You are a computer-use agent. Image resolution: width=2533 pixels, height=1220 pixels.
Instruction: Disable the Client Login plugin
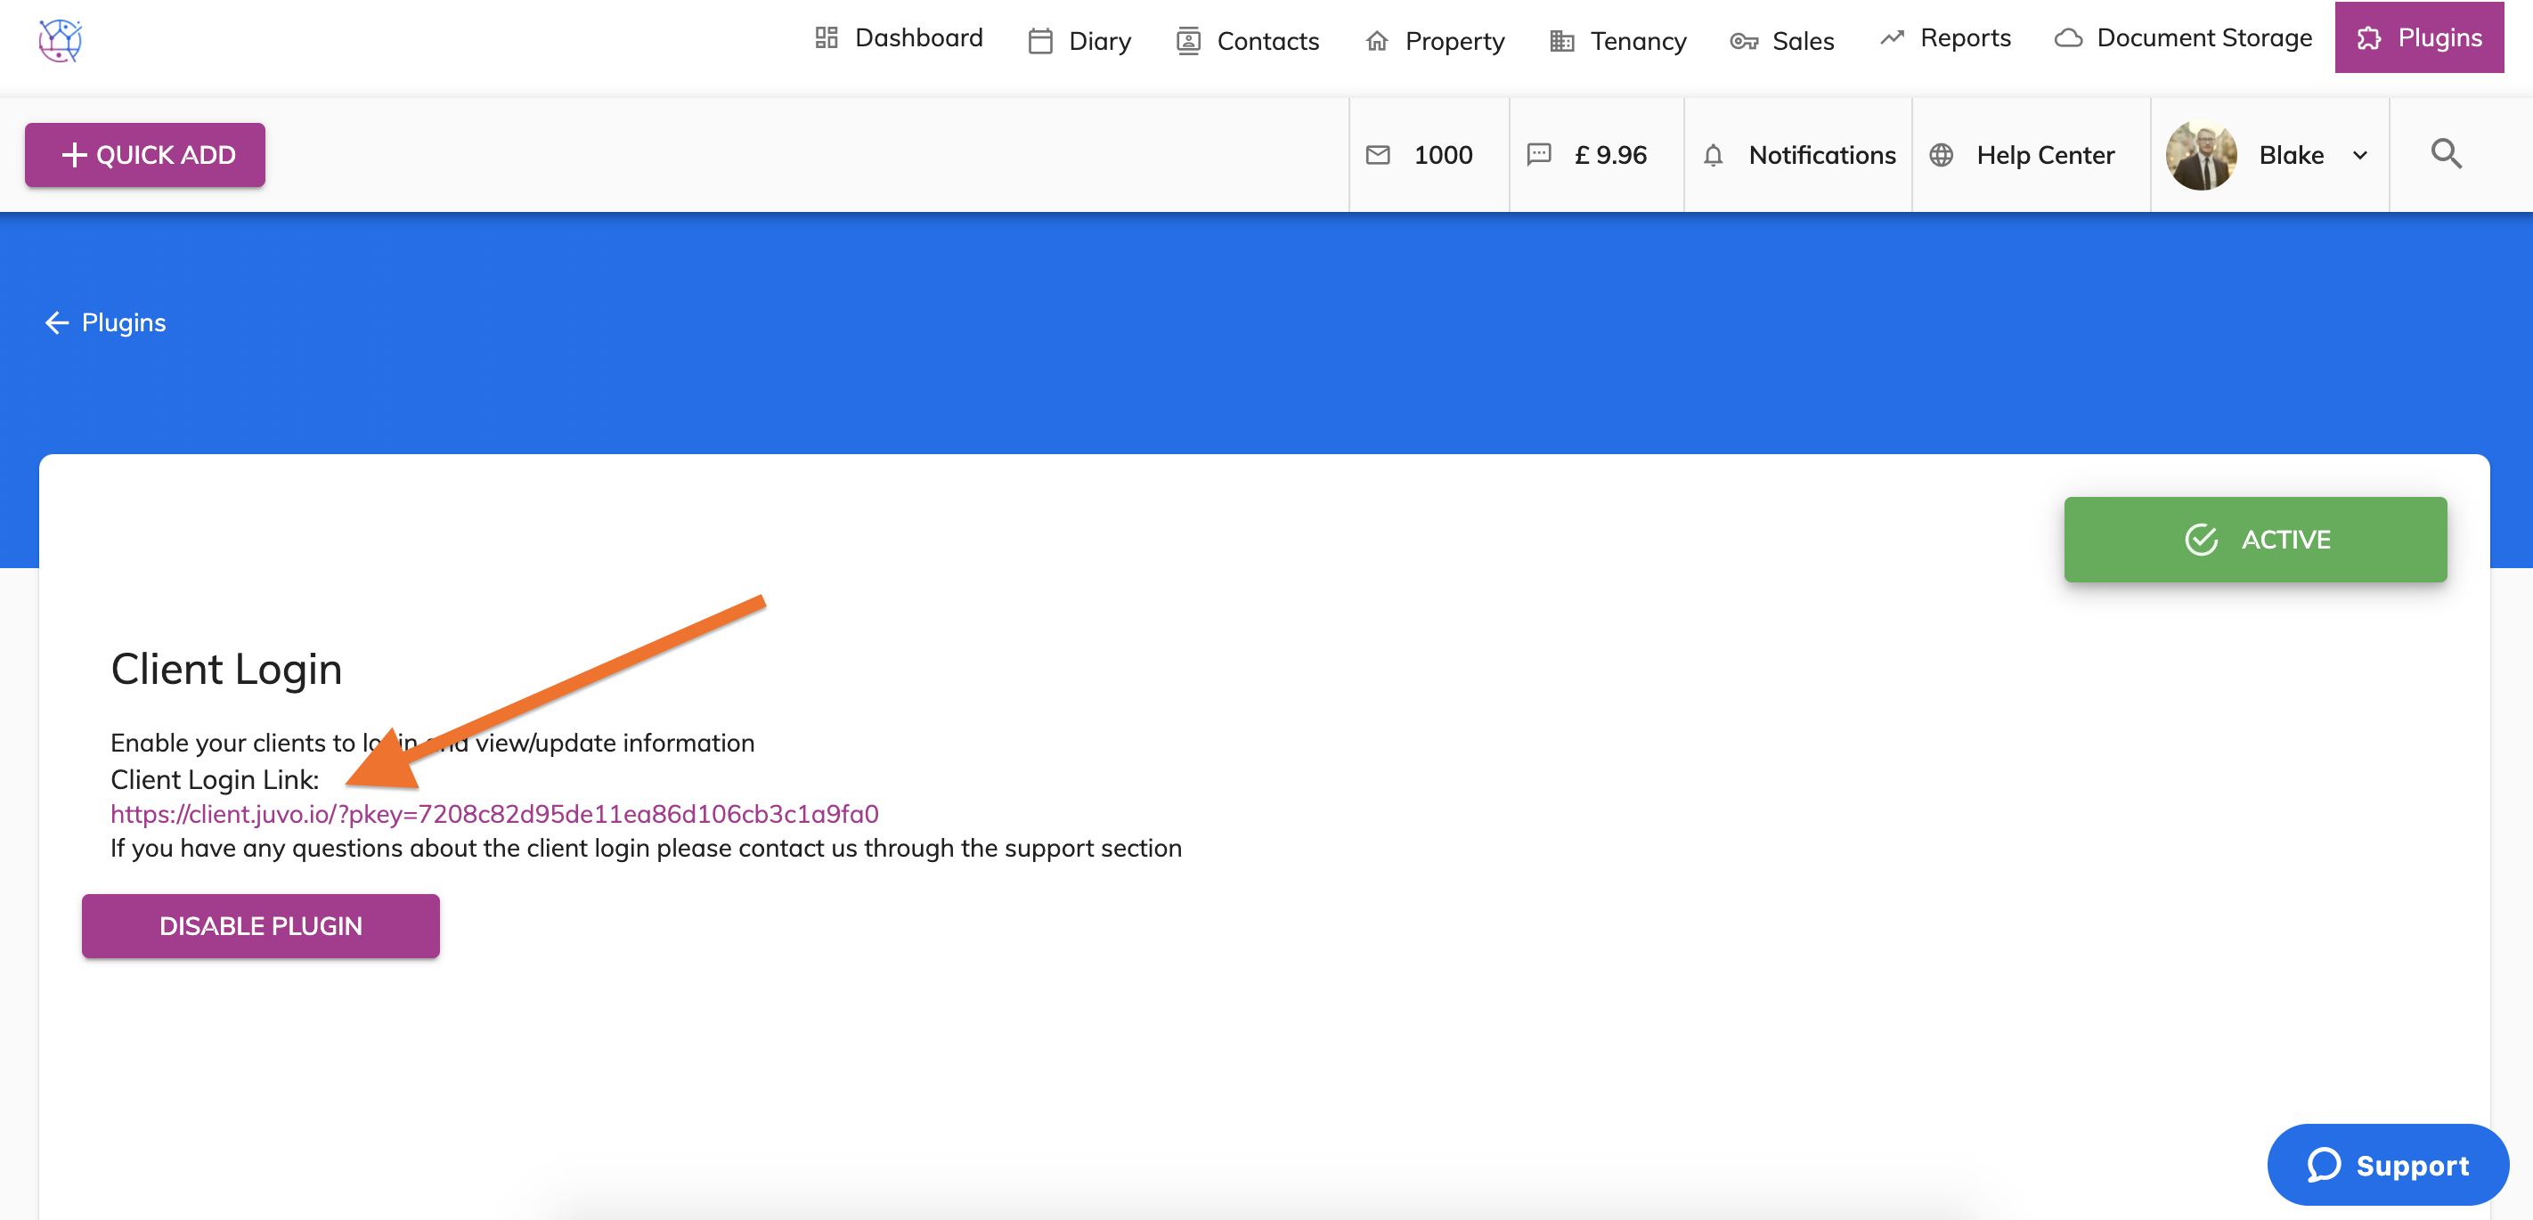pos(259,925)
